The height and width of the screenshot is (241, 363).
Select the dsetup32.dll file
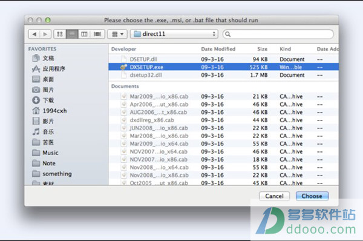click(223, 75)
